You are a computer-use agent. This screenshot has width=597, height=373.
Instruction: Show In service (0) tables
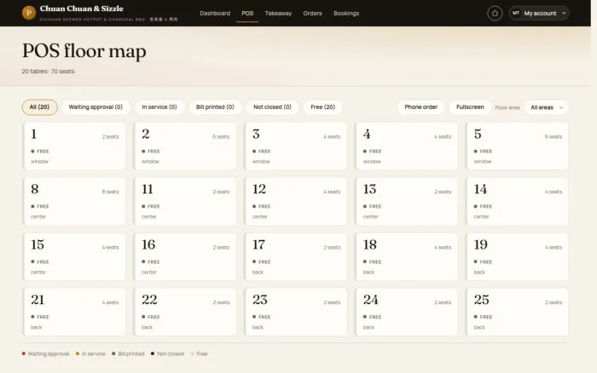[x=159, y=107]
